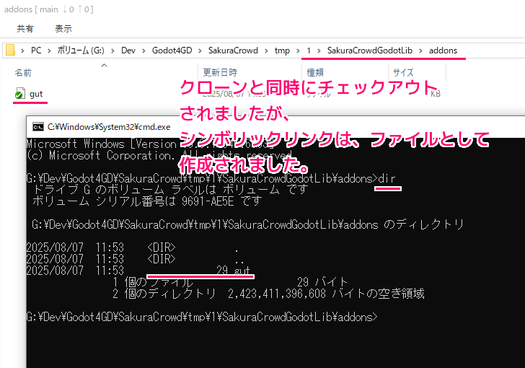Navigate to PC in breadcrumb

36,51
